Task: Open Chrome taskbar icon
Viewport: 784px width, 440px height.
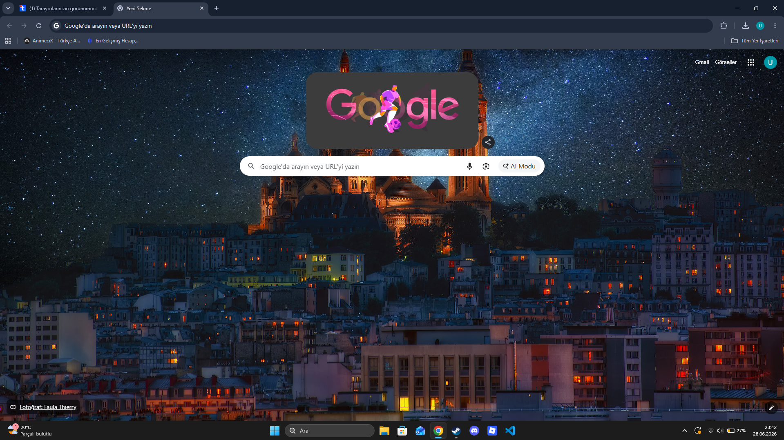Action: click(x=438, y=431)
